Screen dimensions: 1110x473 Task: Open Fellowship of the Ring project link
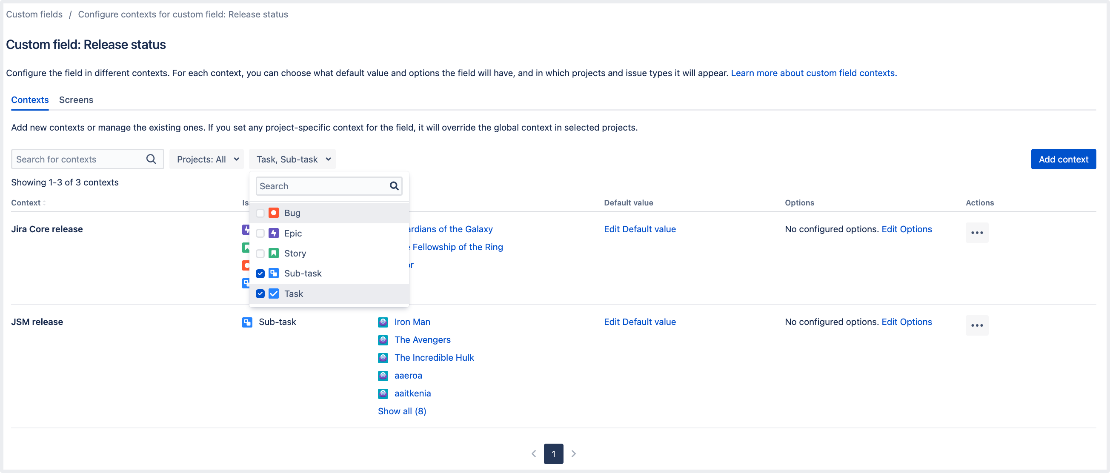(x=456, y=247)
